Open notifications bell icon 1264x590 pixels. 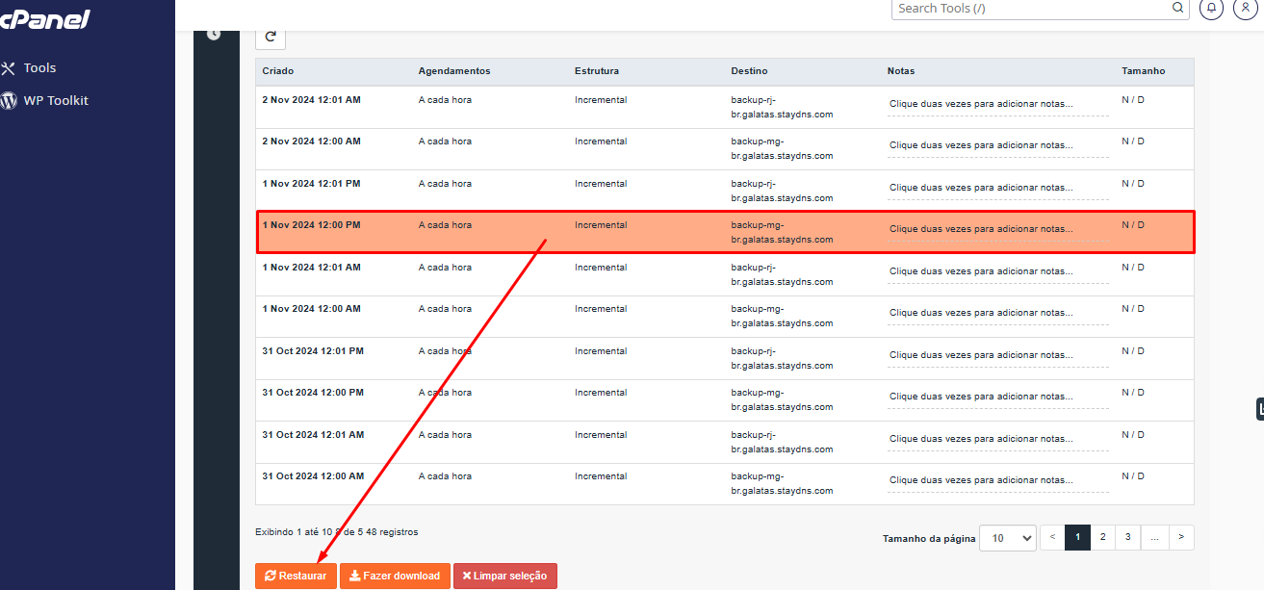[1211, 8]
